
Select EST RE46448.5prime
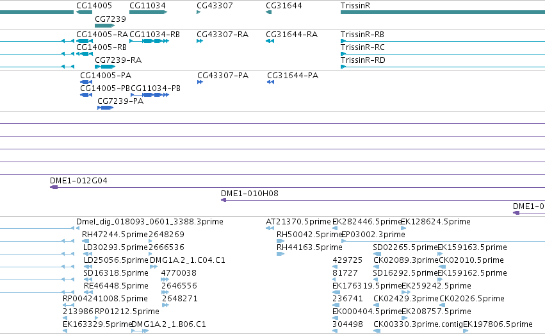[x=116, y=286]
